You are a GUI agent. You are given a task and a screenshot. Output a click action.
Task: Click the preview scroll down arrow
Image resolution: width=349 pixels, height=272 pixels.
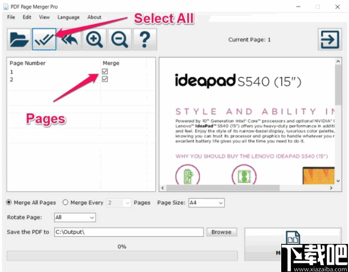[338, 181]
